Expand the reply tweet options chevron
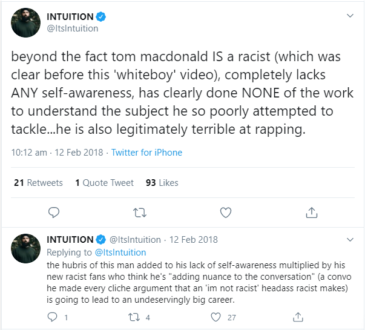Viewport: 365px width, 330px height. [350, 240]
